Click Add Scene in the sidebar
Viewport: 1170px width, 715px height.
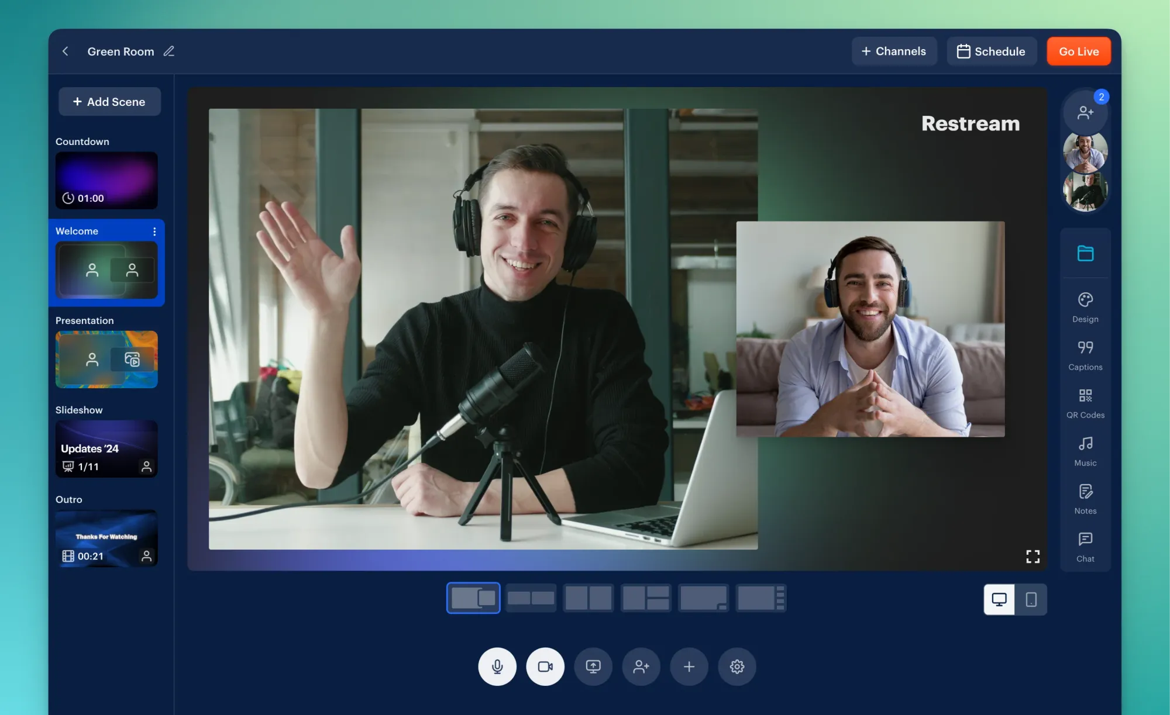click(x=109, y=101)
